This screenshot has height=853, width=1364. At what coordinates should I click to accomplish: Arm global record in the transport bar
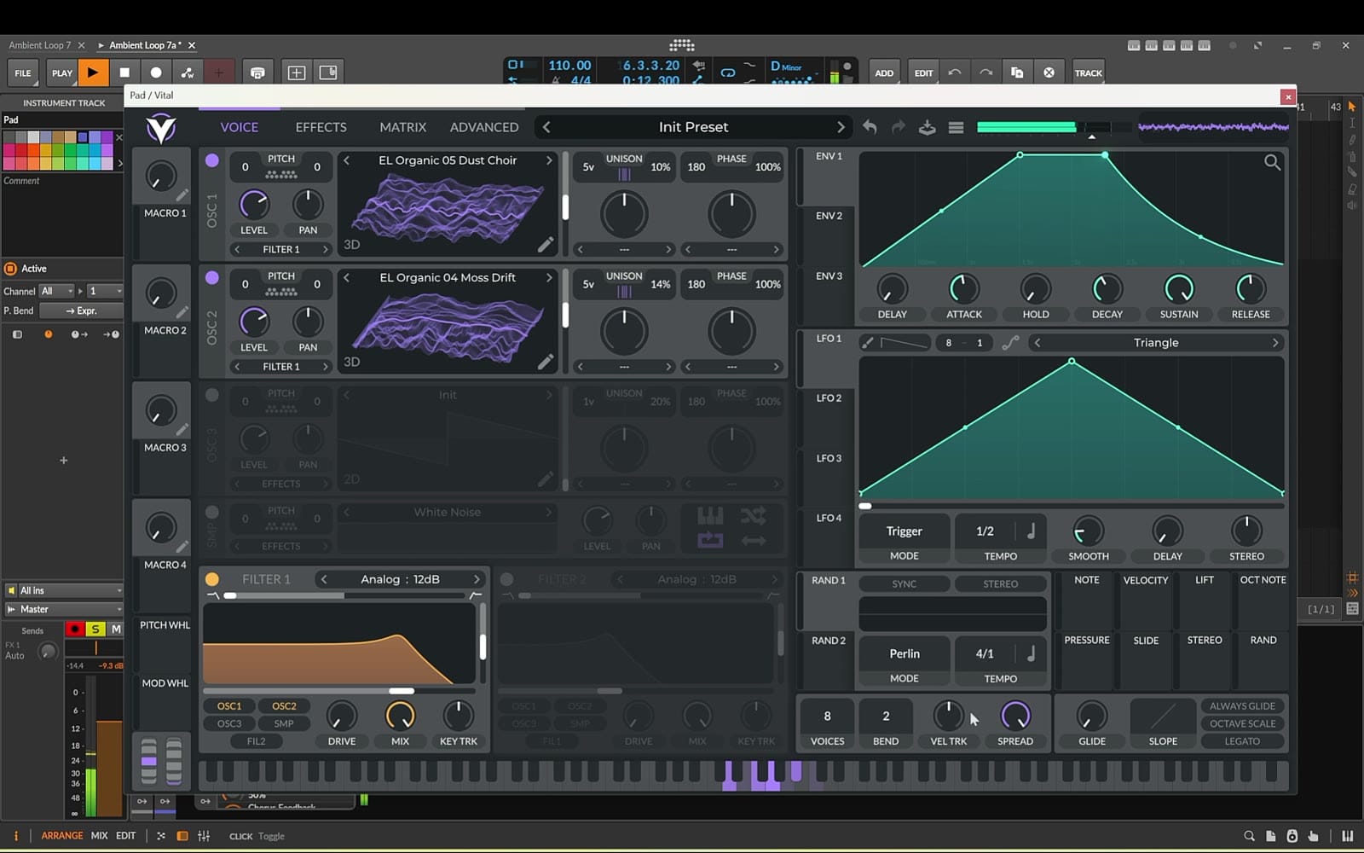click(156, 73)
